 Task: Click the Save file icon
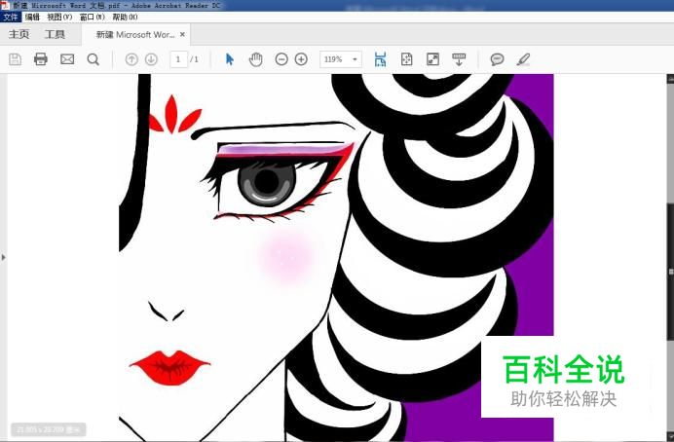point(15,58)
